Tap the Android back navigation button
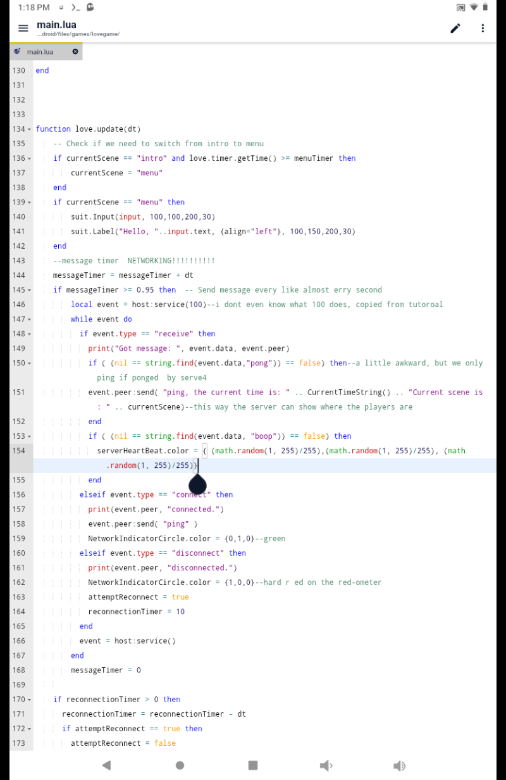The height and width of the screenshot is (780, 506). pos(106,765)
